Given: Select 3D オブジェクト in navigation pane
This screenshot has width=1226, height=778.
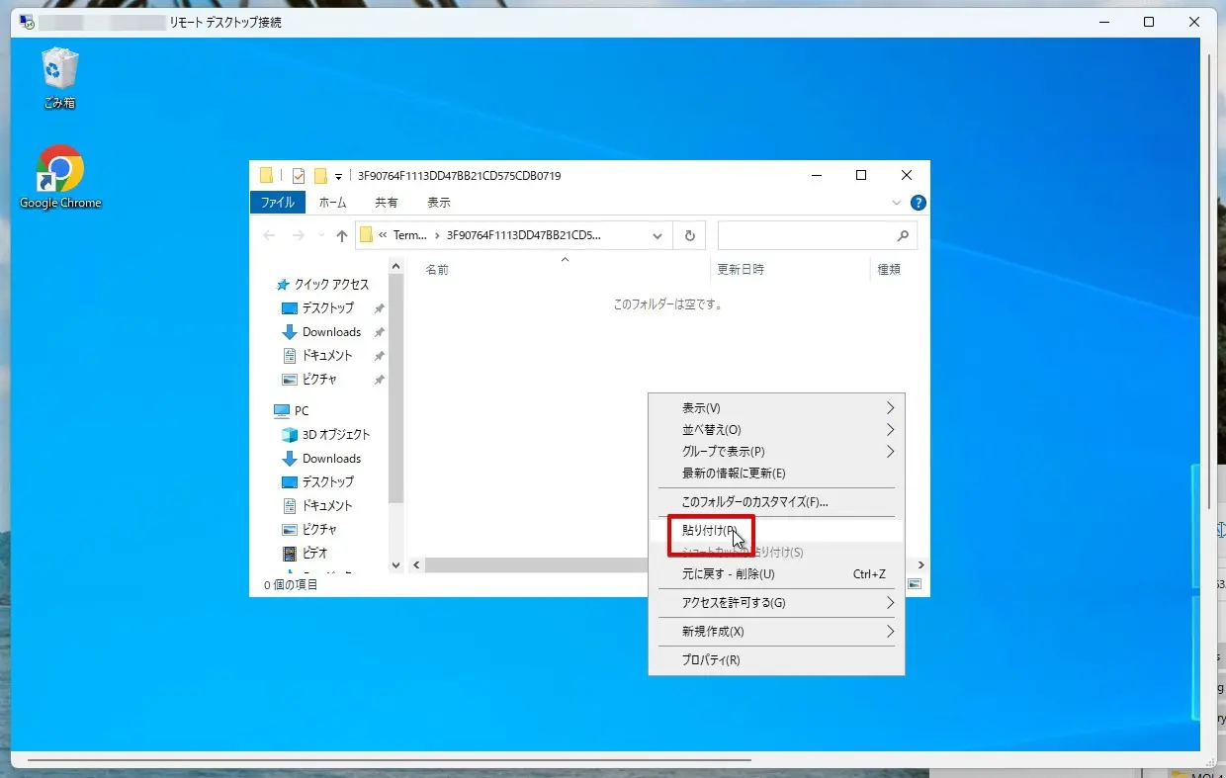Looking at the screenshot, I should point(335,435).
